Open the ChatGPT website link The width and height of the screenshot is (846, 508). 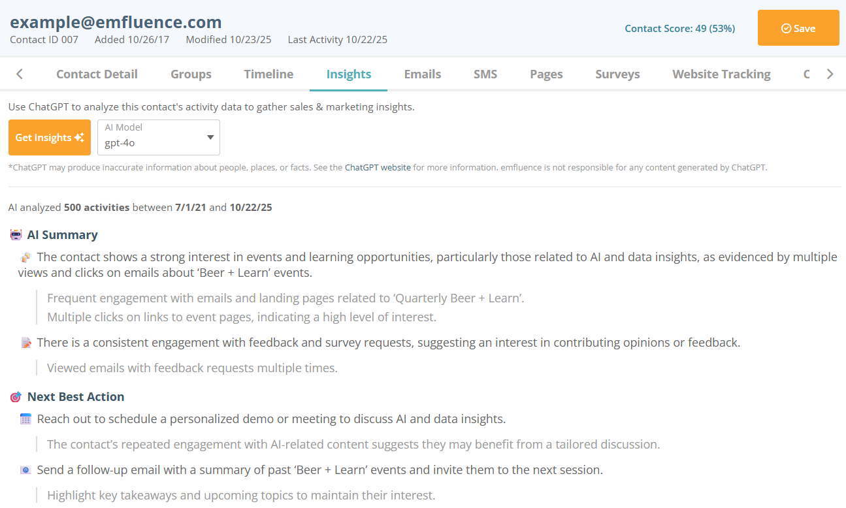(x=378, y=167)
